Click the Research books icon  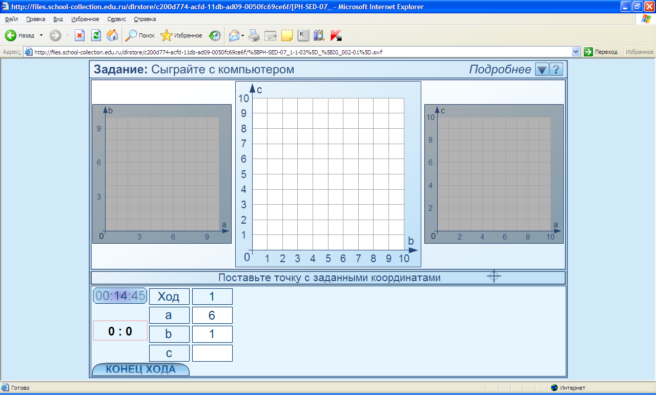pos(319,35)
